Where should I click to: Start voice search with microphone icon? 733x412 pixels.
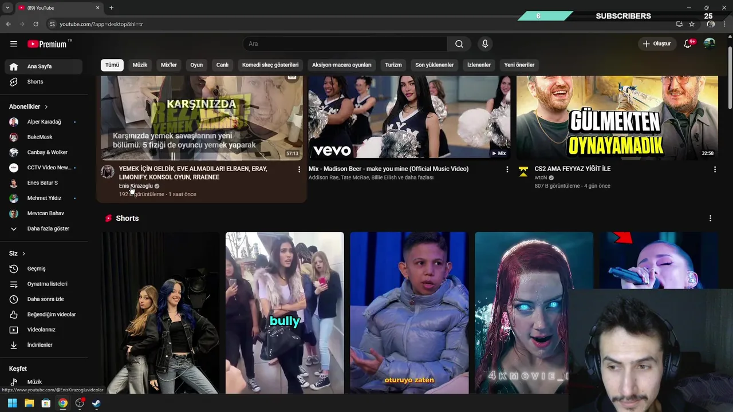[x=485, y=44]
